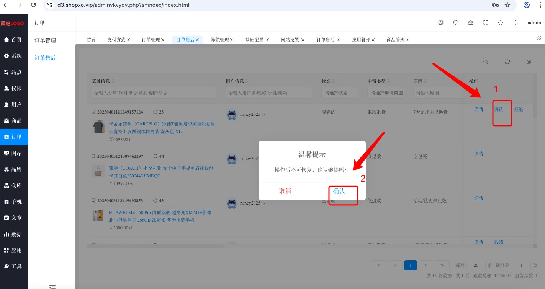Open the admin account menu

tap(534, 23)
